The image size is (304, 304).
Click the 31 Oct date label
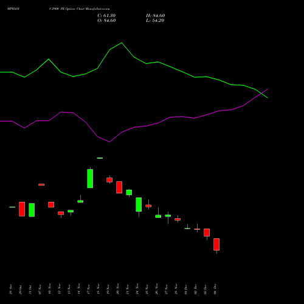(30, 289)
